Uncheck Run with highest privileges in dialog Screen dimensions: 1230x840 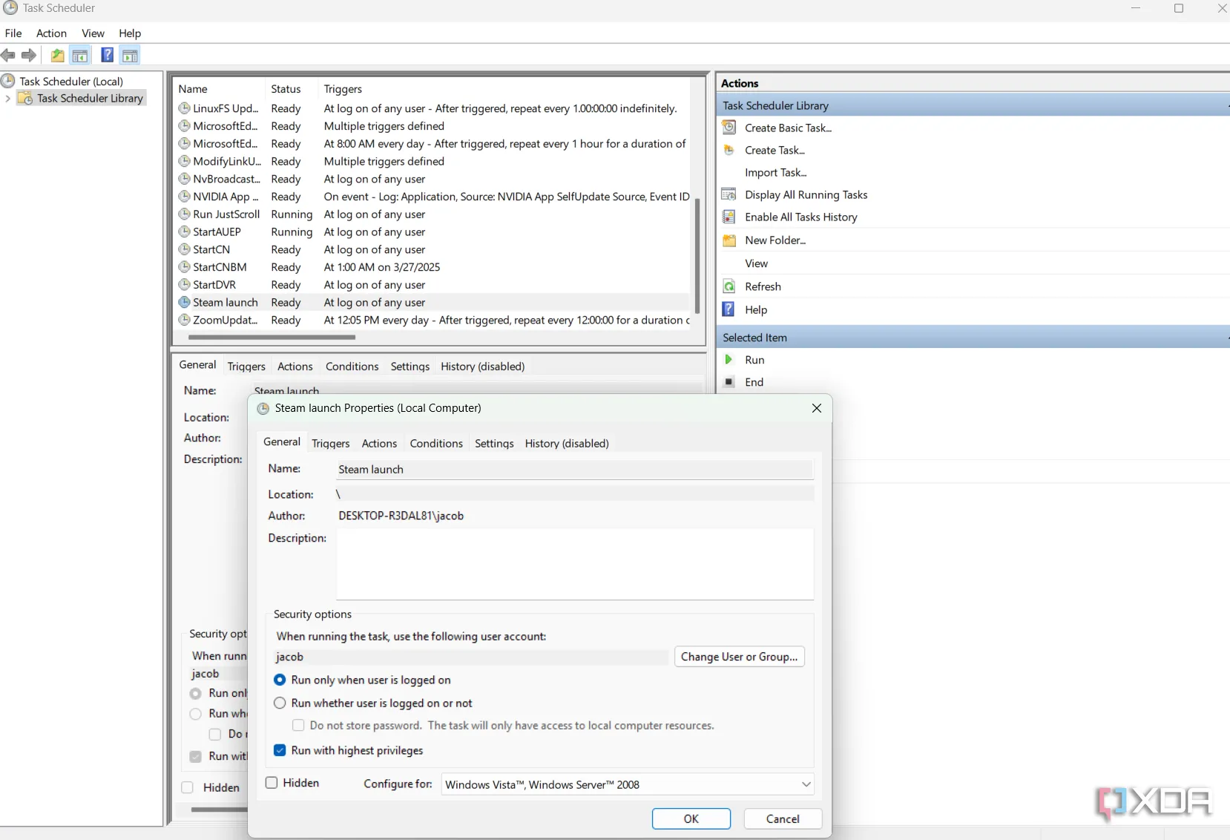pyautogui.click(x=280, y=750)
